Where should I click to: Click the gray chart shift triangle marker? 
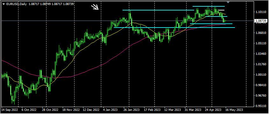pos(228,2)
